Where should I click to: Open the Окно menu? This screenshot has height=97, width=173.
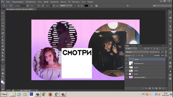pyautogui.click(x=83, y=2)
